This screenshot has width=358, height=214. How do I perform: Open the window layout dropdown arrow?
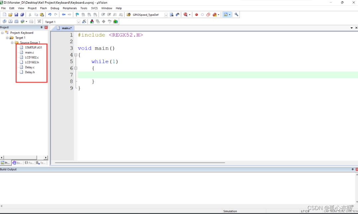(x=230, y=15)
